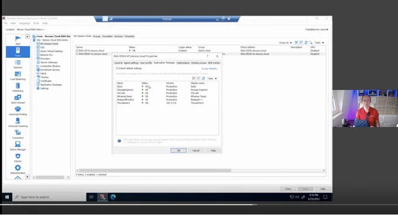
Task: Open the Group by dropdown
Action: 285,43
